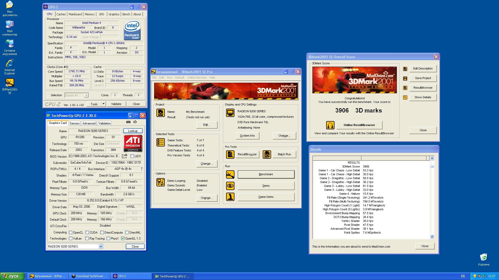Click the Show Details button
The width and height of the screenshot is (499, 280).
[423, 97]
